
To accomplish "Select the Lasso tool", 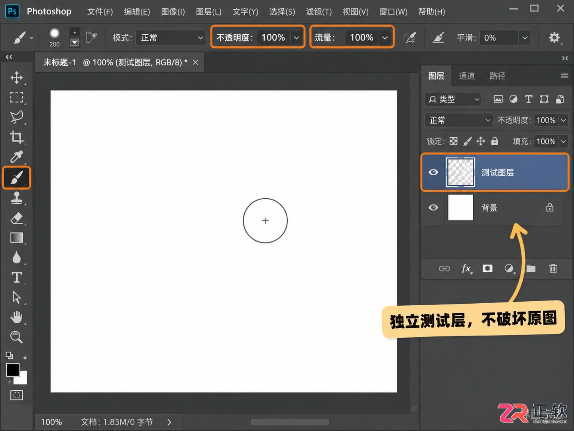I will coord(16,117).
